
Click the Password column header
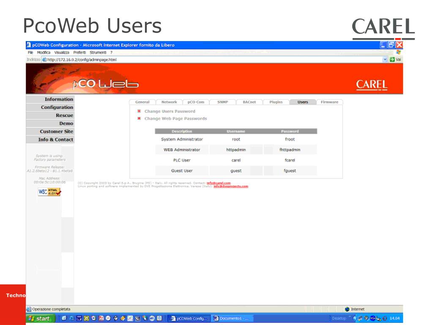(290, 131)
